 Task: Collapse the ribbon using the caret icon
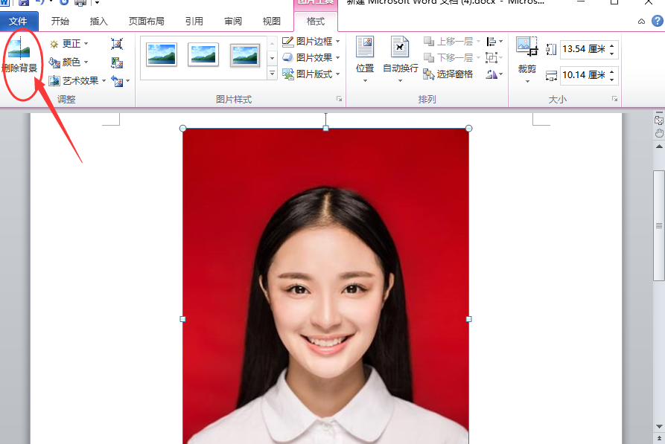[x=641, y=21]
